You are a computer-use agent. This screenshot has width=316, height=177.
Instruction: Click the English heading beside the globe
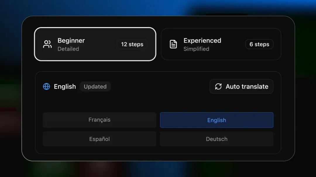pyautogui.click(x=65, y=87)
